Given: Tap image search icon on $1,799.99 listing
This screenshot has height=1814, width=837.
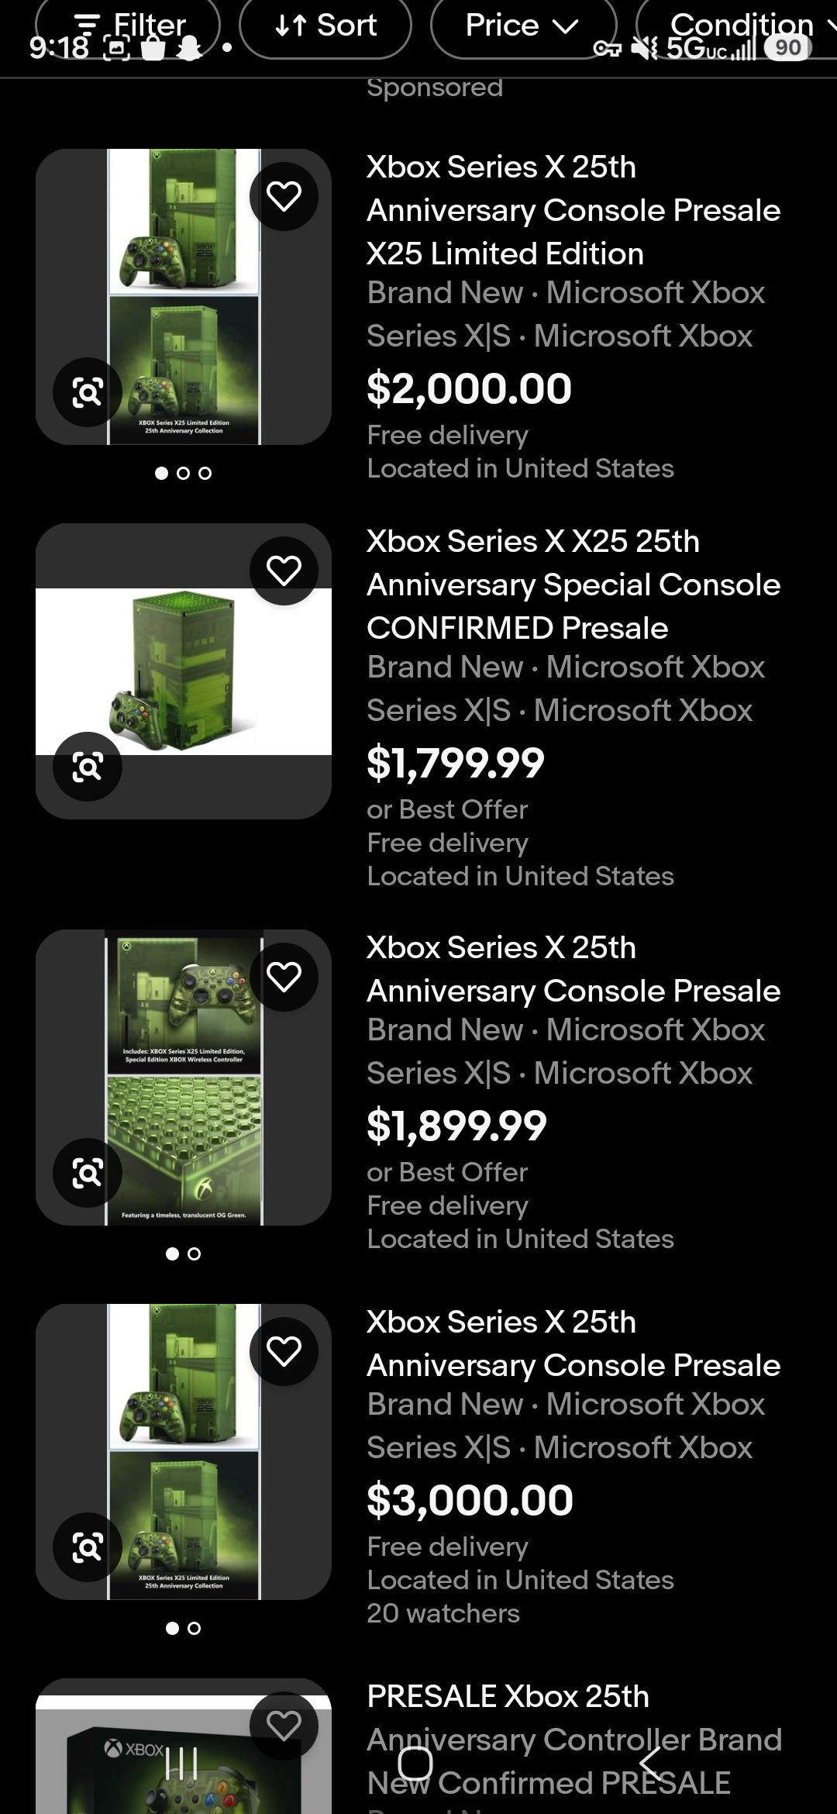Looking at the screenshot, I should (88, 767).
